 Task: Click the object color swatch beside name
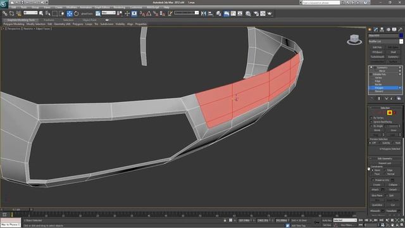(401, 35)
